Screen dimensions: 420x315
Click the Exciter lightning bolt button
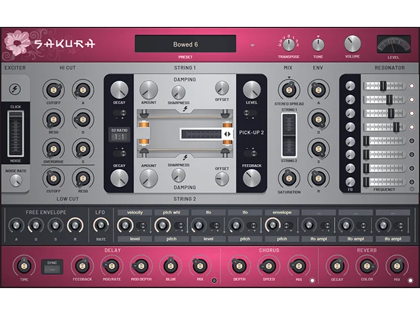click(x=15, y=89)
